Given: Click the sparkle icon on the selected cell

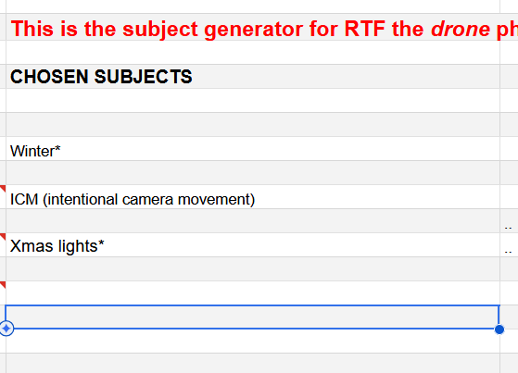Looking at the screenshot, I should [x=6, y=329].
